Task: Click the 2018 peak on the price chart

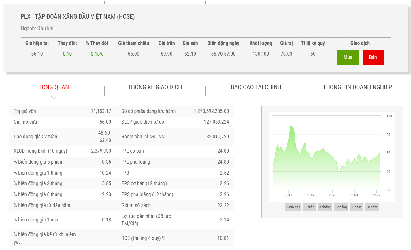Action: pyautogui.click(x=291, y=126)
